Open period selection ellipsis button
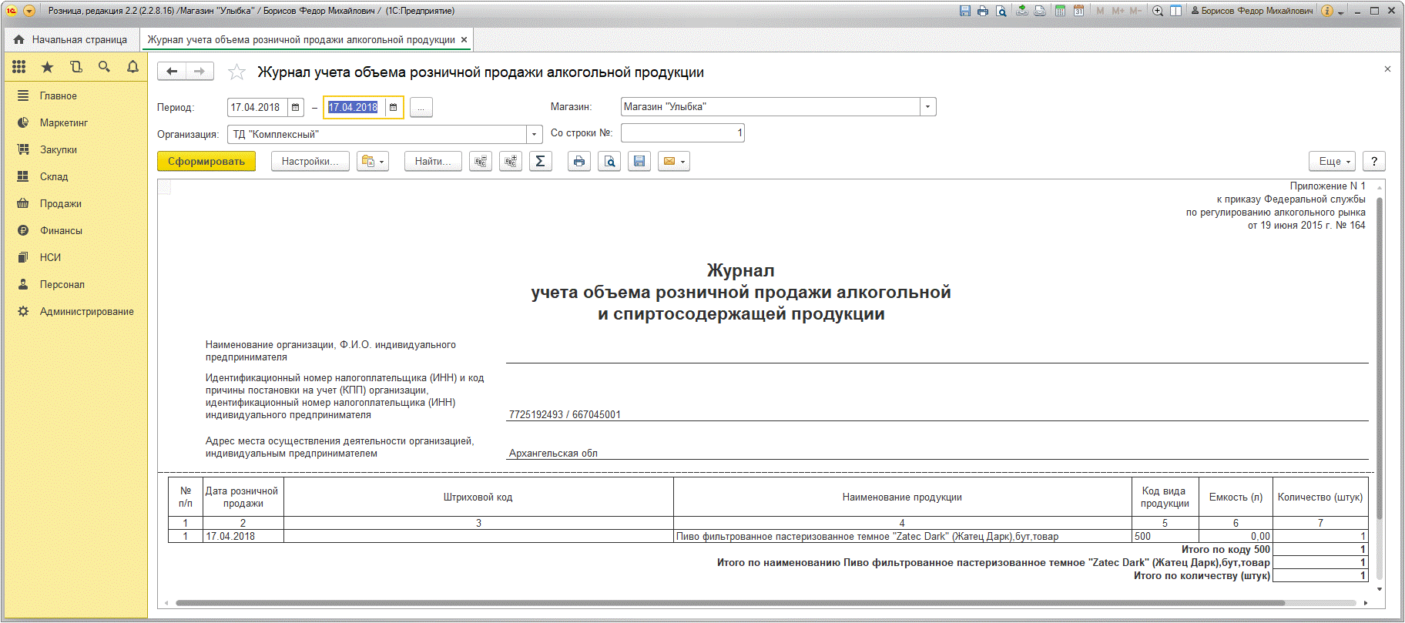 point(421,108)
